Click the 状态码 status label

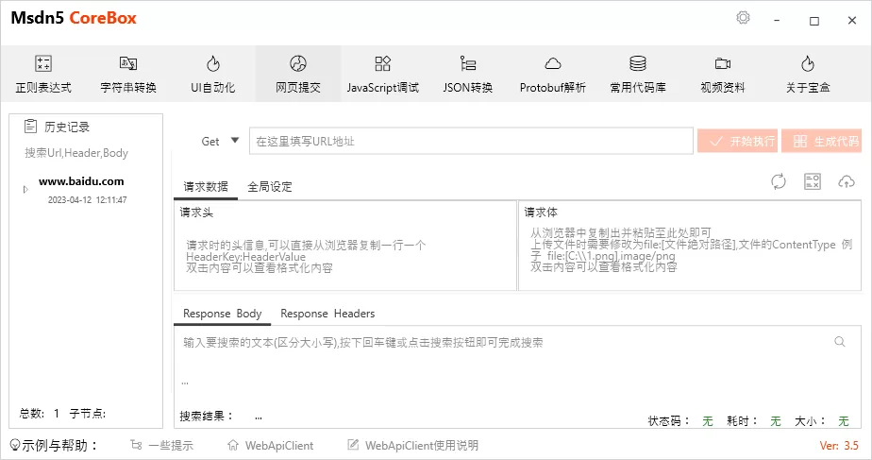coord(669,421)
